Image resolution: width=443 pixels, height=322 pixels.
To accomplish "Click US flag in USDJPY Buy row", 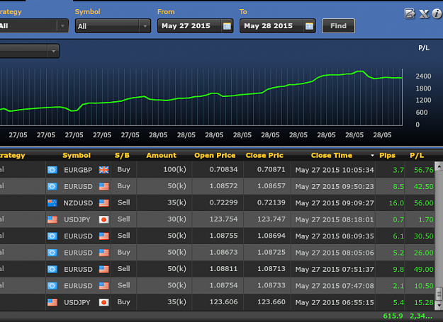I will (52, 302).
